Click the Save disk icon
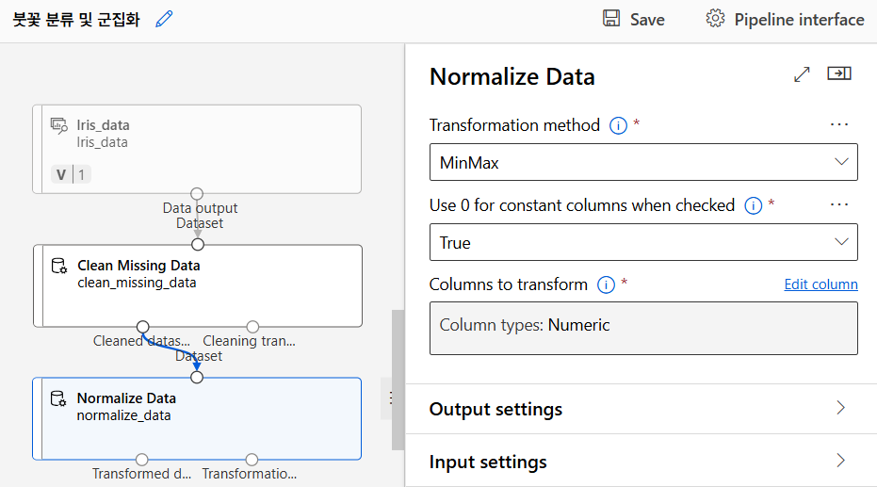The image size is (877, 487). (611, 19)
